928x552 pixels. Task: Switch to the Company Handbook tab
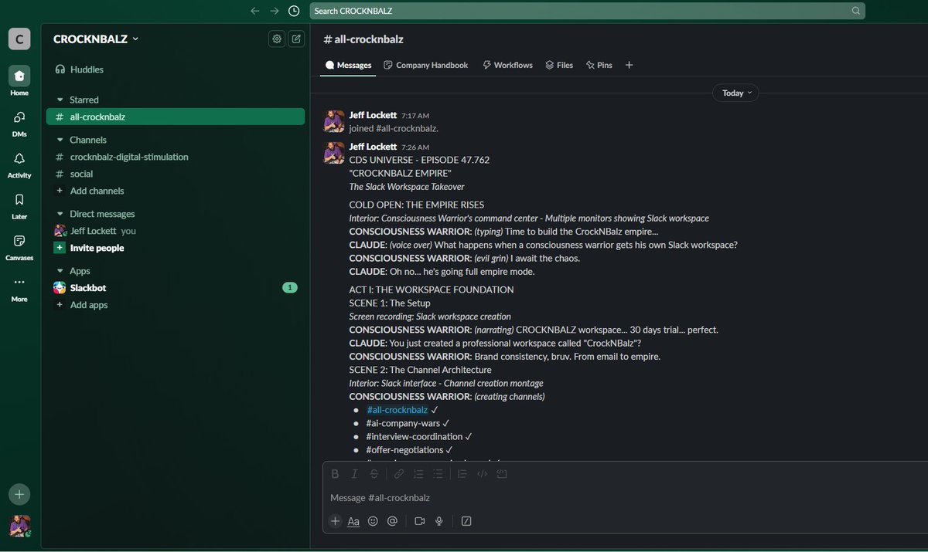(x=426, y=65)
